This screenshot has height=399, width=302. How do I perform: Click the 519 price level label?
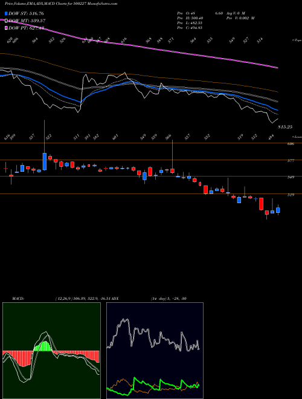click(x=291, y=195)
